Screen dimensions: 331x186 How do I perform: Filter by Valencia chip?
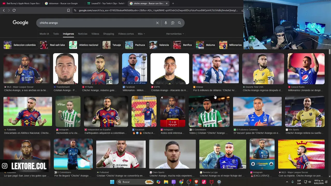160,45
